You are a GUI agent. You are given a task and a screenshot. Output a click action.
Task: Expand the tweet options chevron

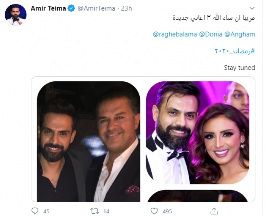252,8
